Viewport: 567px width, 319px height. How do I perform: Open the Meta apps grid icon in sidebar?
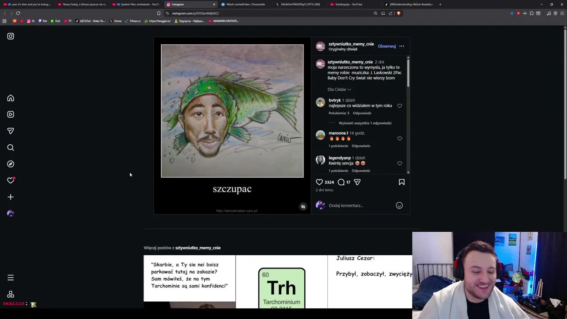pyautogui.click(x=11, y=294)
